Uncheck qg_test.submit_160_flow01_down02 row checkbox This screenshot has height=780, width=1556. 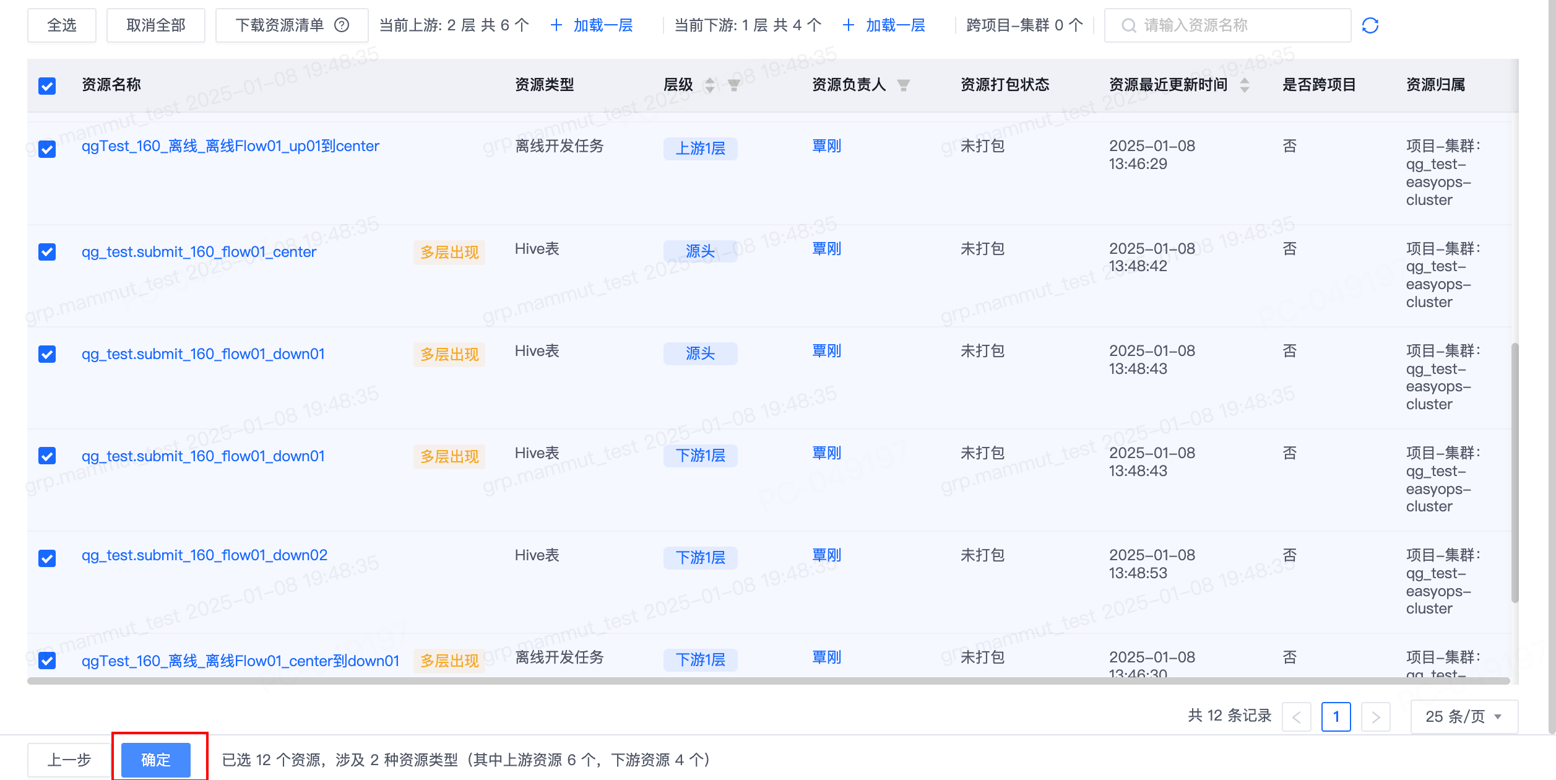47,558
